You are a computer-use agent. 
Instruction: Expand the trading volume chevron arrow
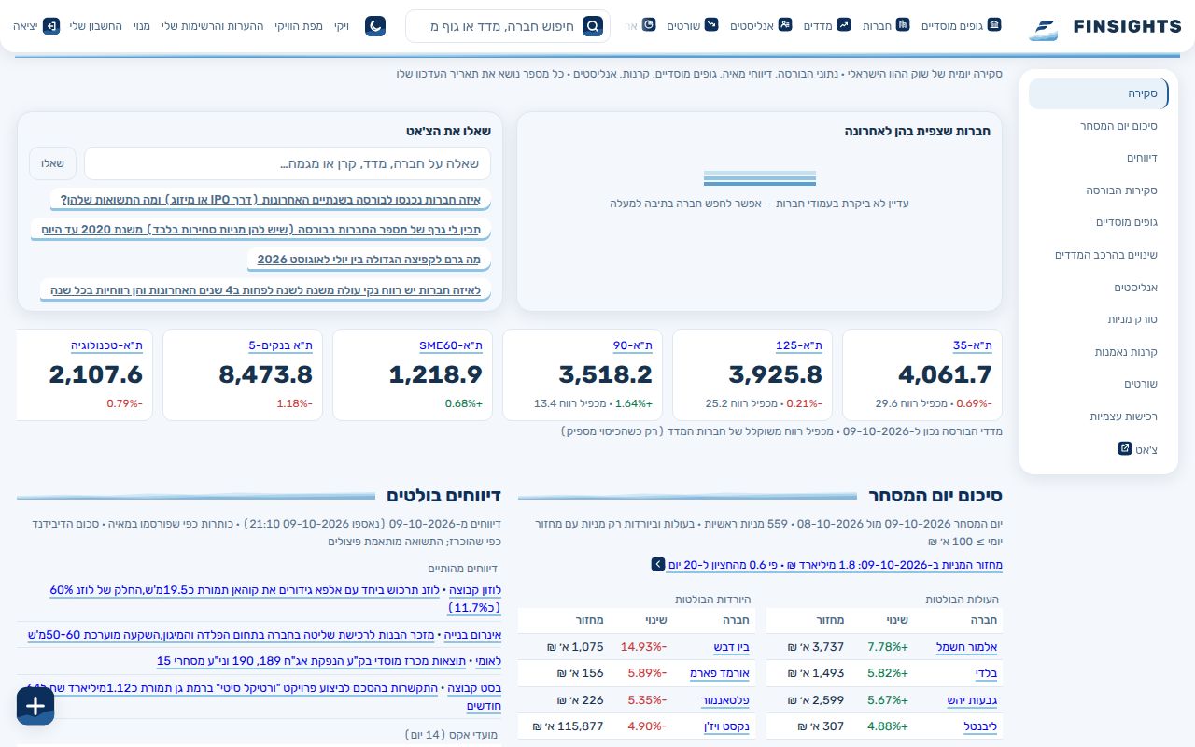click(x=658, y=565)
